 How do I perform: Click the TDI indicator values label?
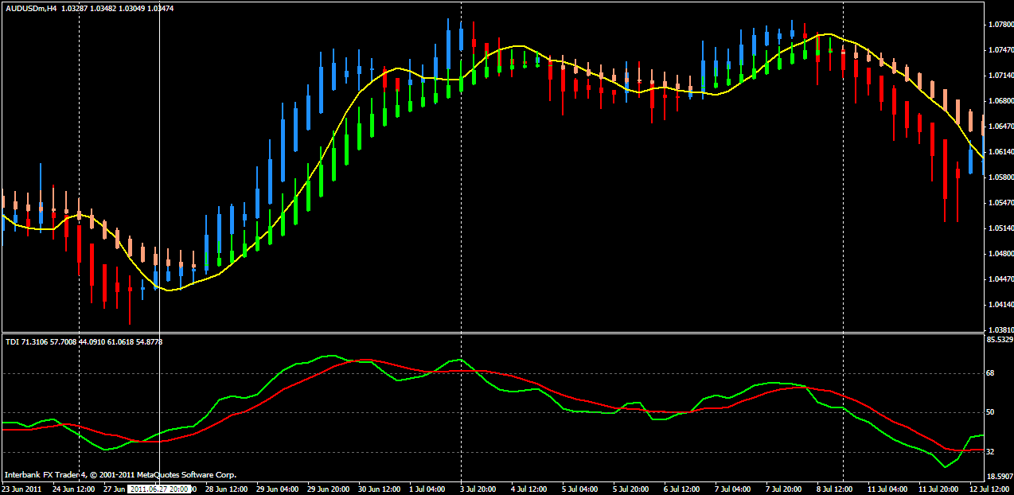[84, 341]
